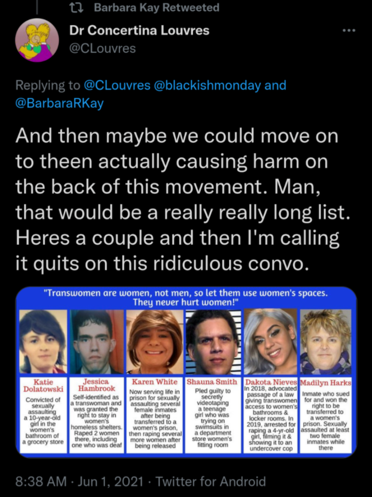
Task: Open the @CLouvres mention in reply line
Action: click(x=117, y=85)
